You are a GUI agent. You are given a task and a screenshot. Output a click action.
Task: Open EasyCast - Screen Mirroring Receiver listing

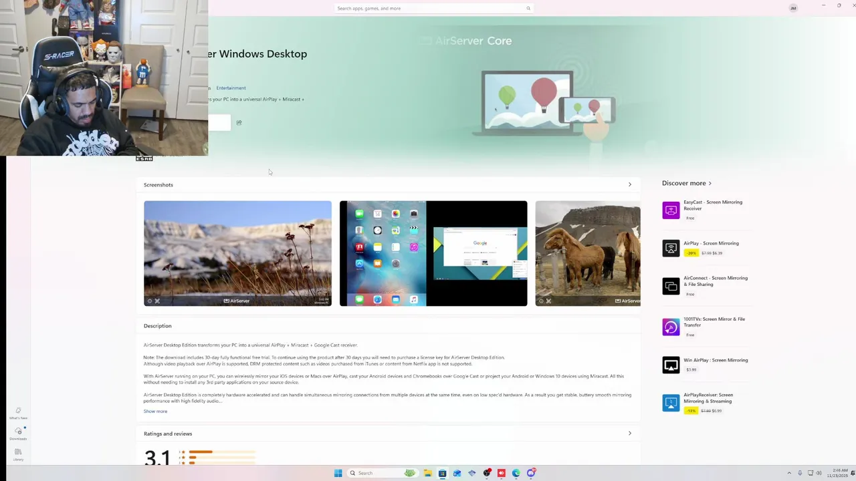click(713, 205)
